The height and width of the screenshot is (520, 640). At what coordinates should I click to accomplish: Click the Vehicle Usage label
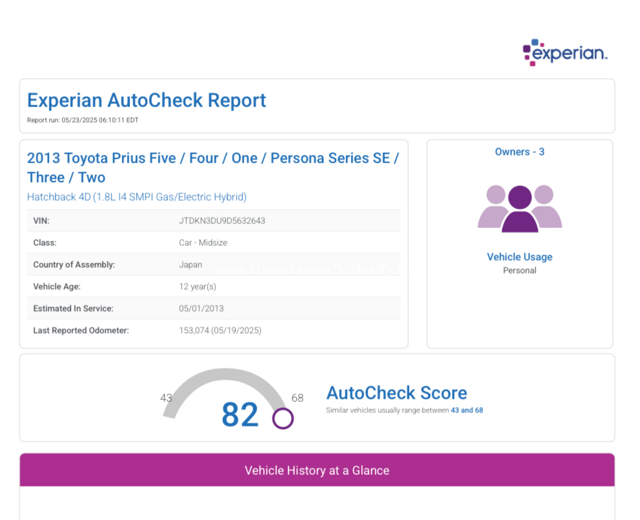519,257
